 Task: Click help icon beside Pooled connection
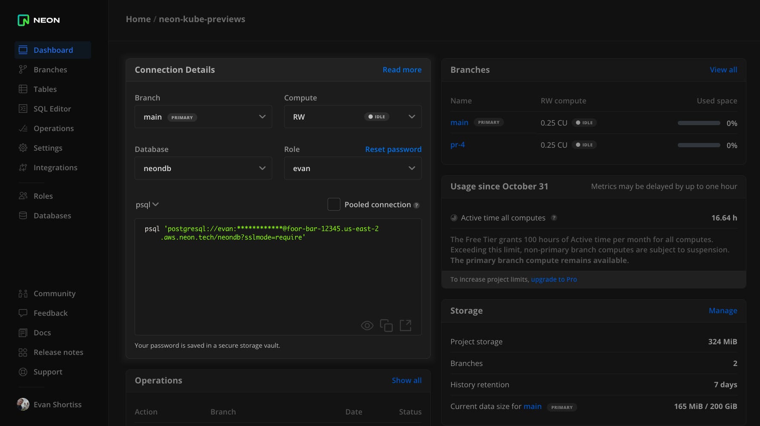[417, 205]
